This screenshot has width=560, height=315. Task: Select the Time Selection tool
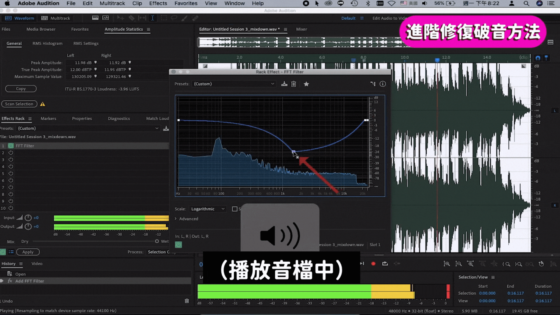(x=152, y=18)
